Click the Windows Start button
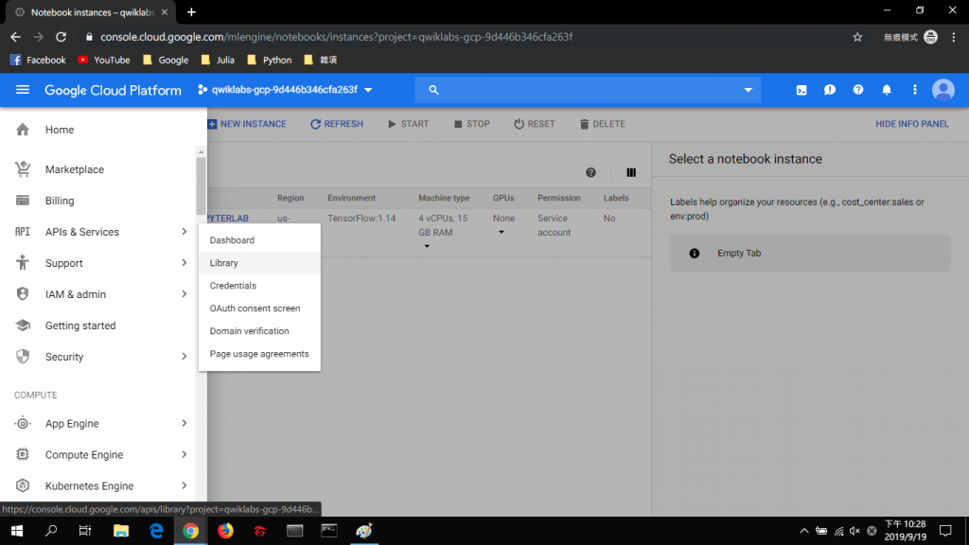Screen dimensions: 969x545 [17, 531]
